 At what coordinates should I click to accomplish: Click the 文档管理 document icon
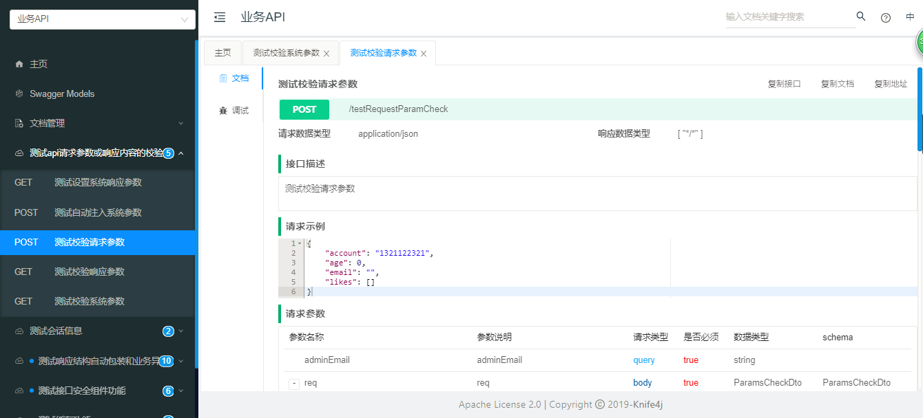pos(19,123)
